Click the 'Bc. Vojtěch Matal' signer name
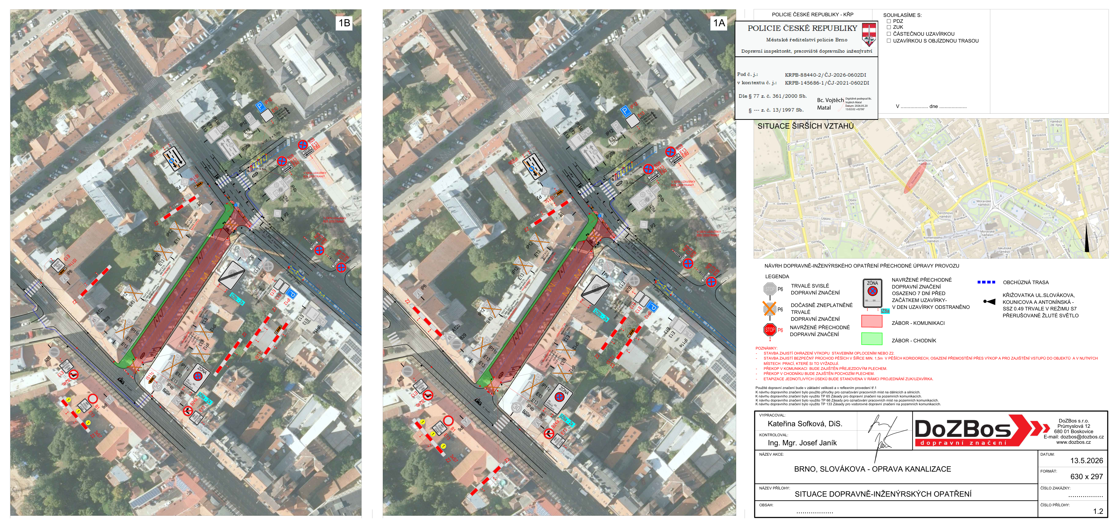Viewport: 1118px width, 527px height. pyautogui.click(x=830, y=104)
